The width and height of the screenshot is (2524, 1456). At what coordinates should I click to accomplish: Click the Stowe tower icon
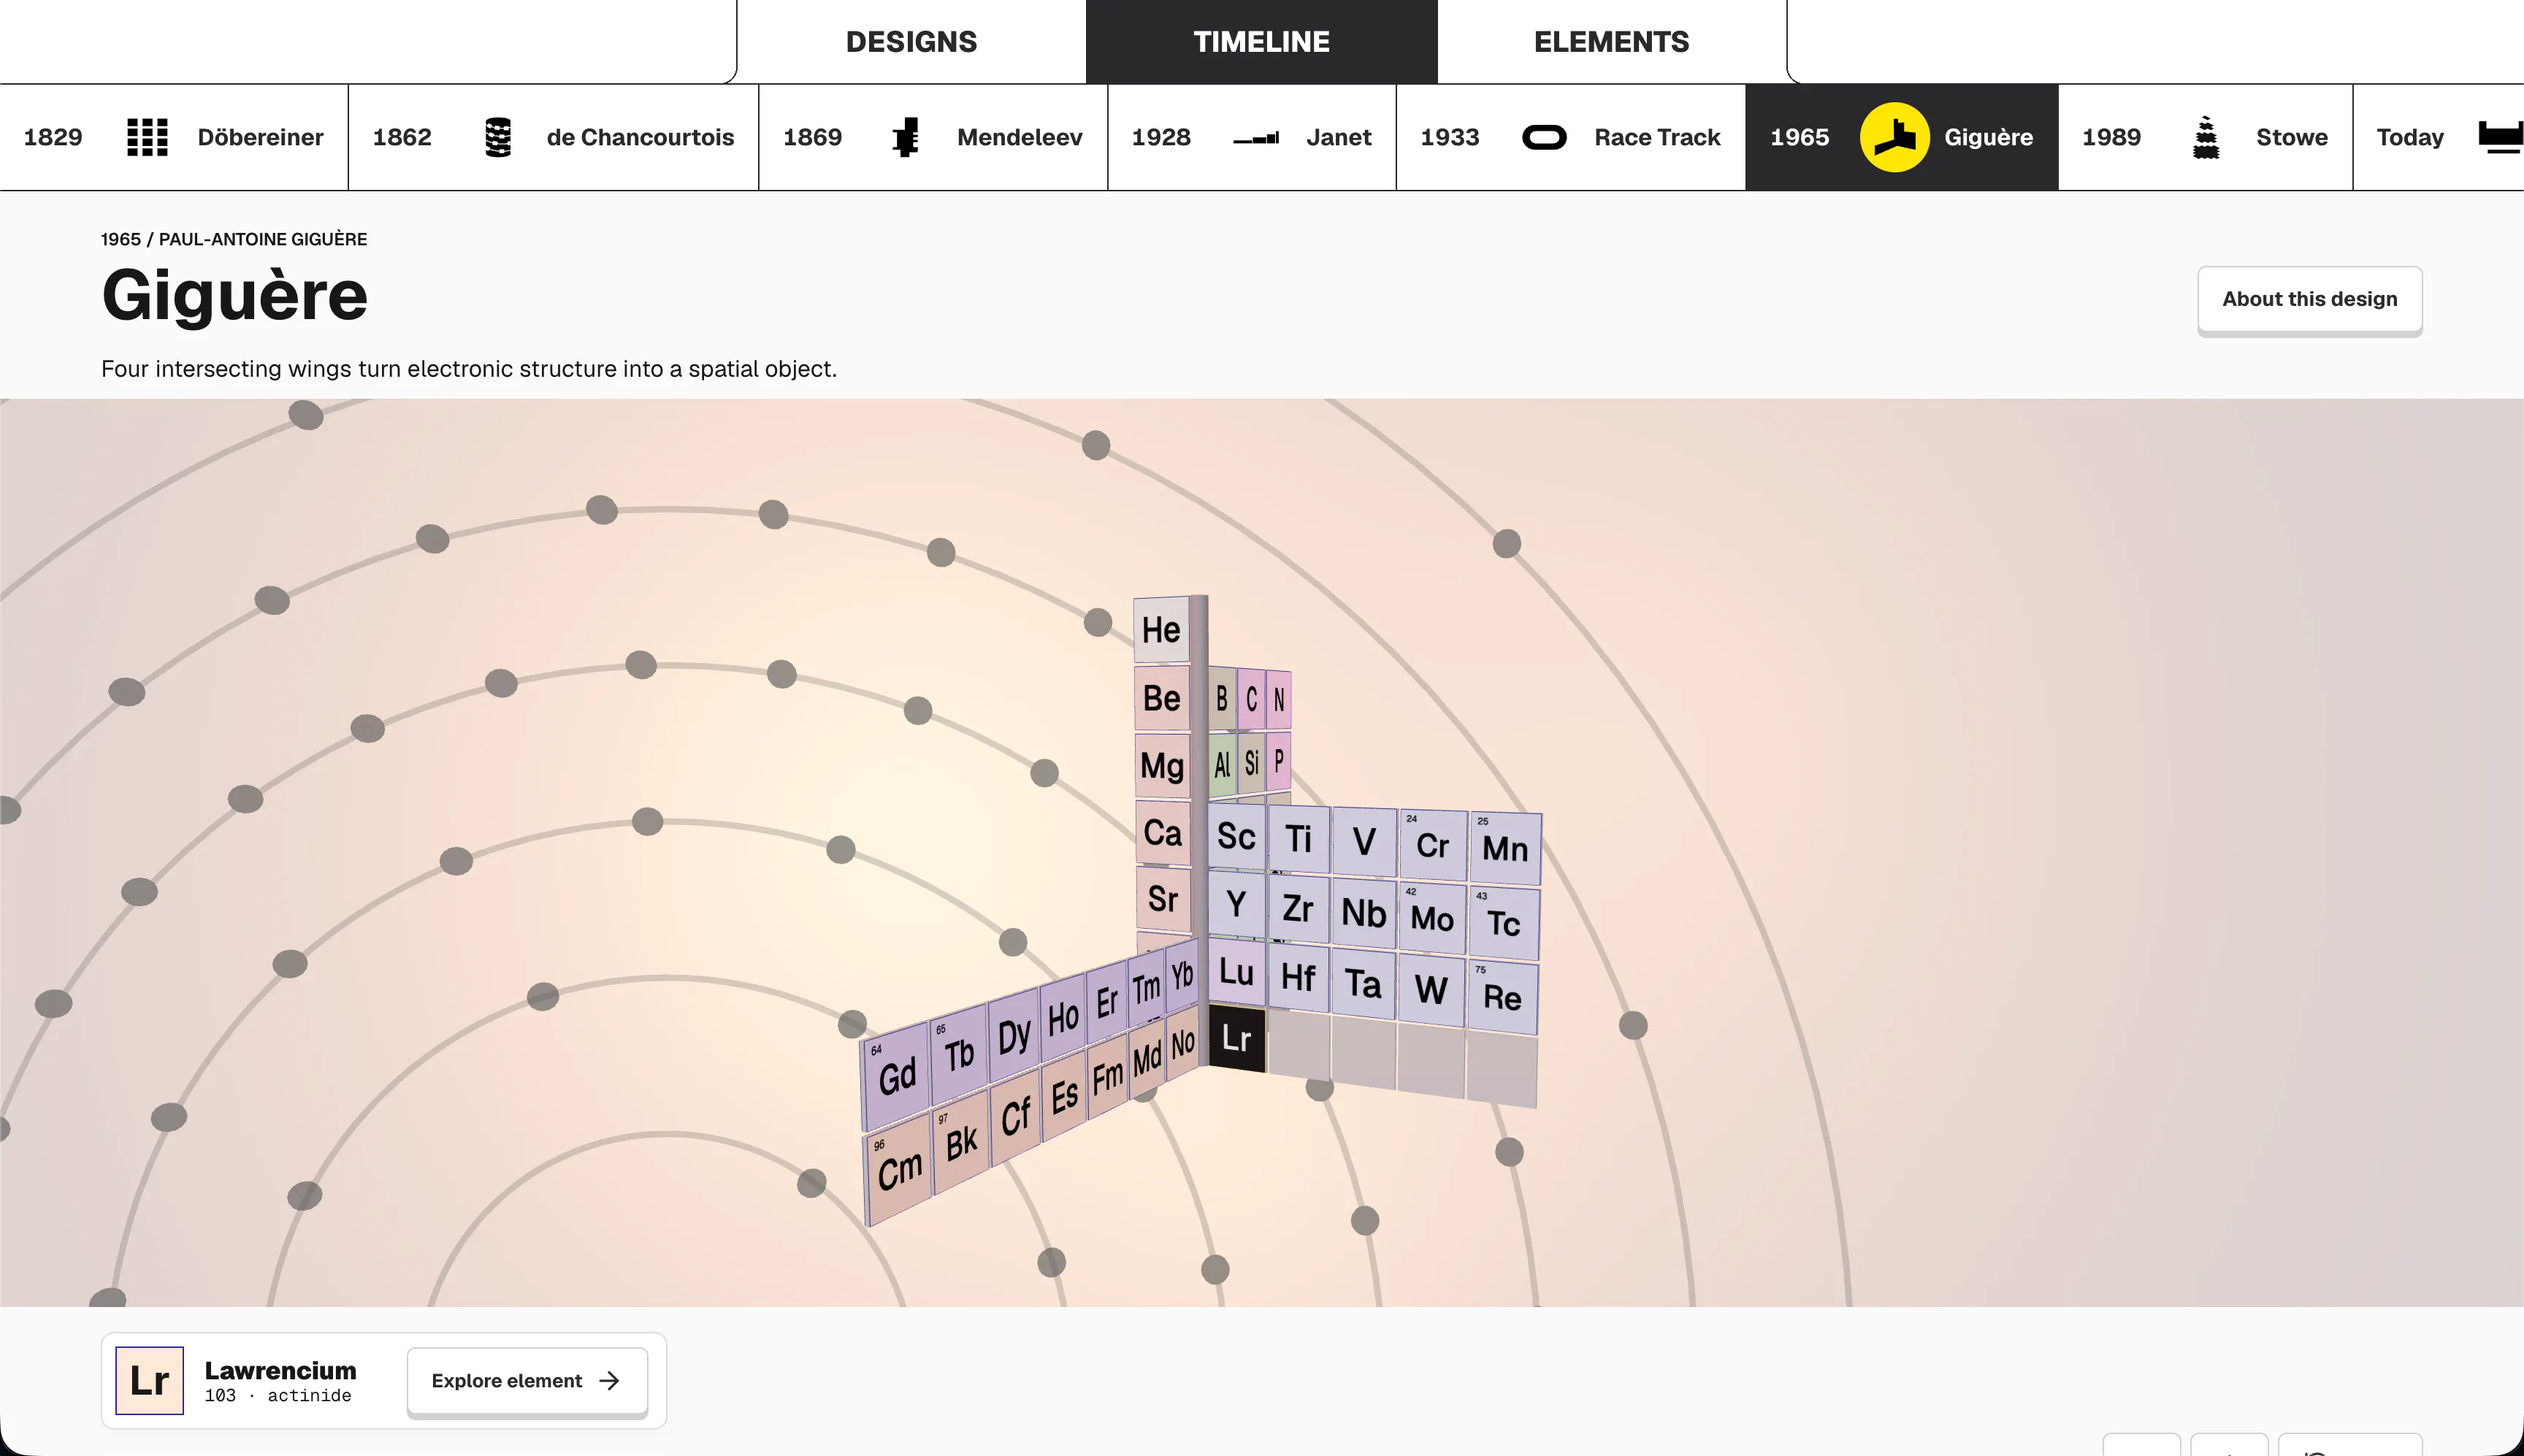click(2205, 137)
